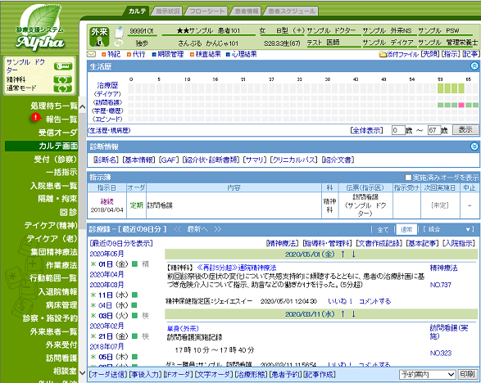The width and height of the screenshot is (481, 383).
Task: Click コメントする on the 2020/05/01 entry
Action: point(374,301)
